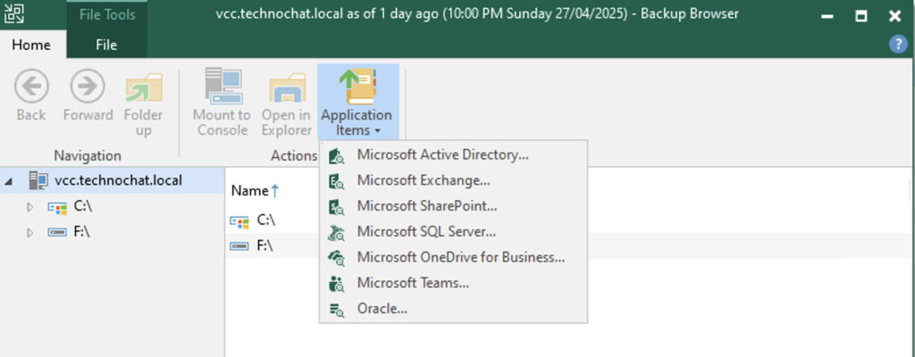
Task: Sort by the Name column header
Action: pos(249,190)
